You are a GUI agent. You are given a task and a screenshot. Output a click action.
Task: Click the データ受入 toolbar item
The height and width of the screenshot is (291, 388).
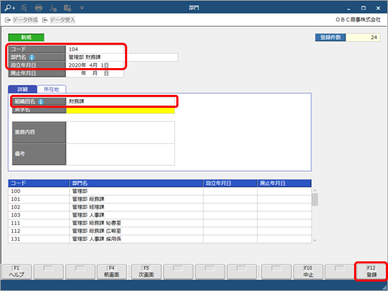(x=59, y=20)
